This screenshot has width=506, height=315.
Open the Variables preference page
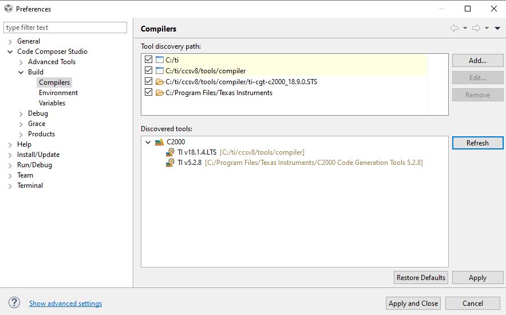click(x=52, y=103)
